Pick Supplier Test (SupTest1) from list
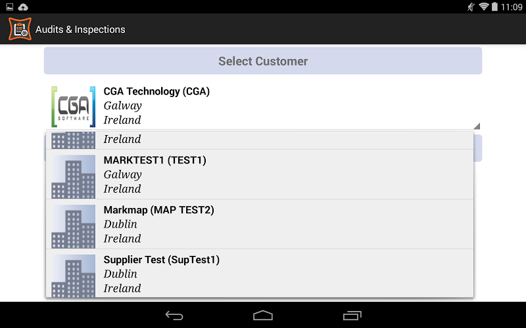The image size is (526, 328). (x=260, y=274)
